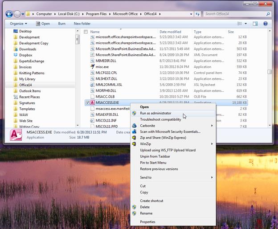Click the WinZip icon in context menu
Screen dimensions: 278x229
tap(134, 144)
